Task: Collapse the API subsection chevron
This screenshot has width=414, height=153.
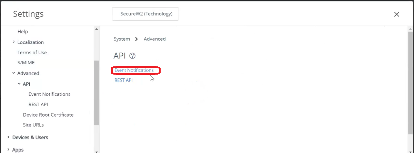Action: tap(19, 84)
